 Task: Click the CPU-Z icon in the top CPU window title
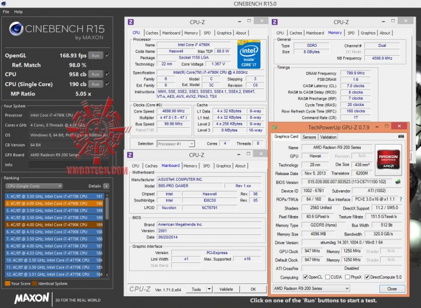click(x=131, y=22)
